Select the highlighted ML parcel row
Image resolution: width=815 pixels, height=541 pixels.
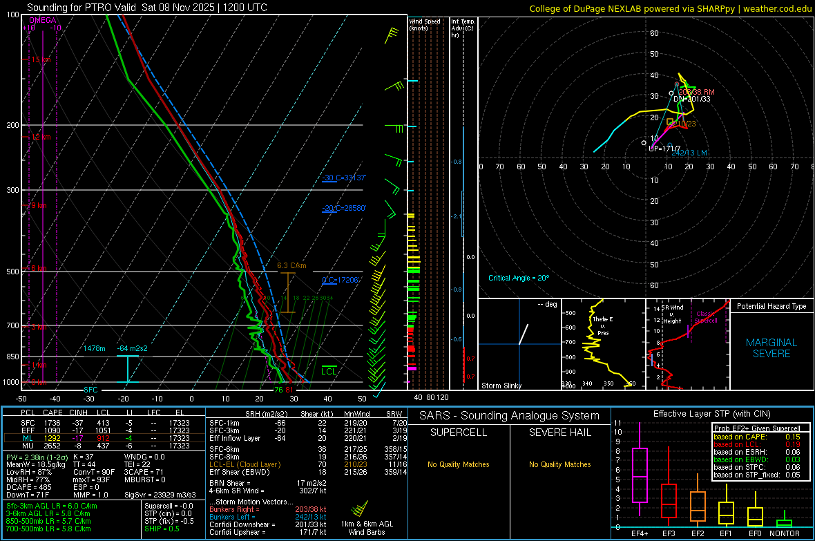click(x=104, y=438)
